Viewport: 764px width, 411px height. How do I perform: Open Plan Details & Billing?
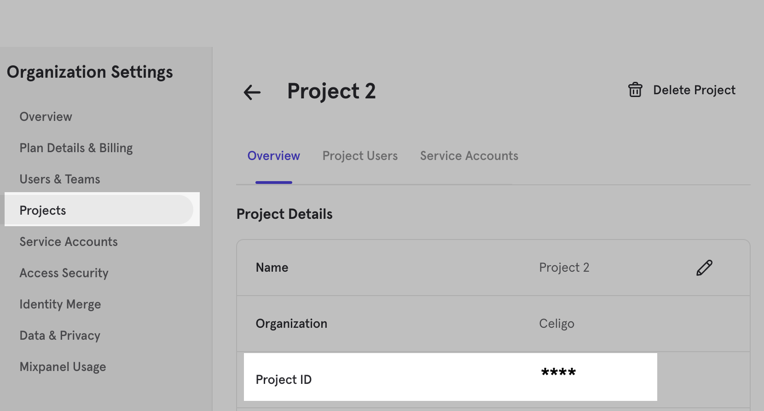(76, 148)
